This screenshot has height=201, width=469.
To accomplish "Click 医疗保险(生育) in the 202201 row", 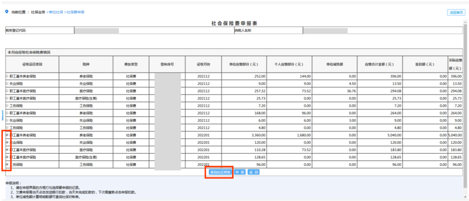I will pyautogui.click(x=86, y=157).
